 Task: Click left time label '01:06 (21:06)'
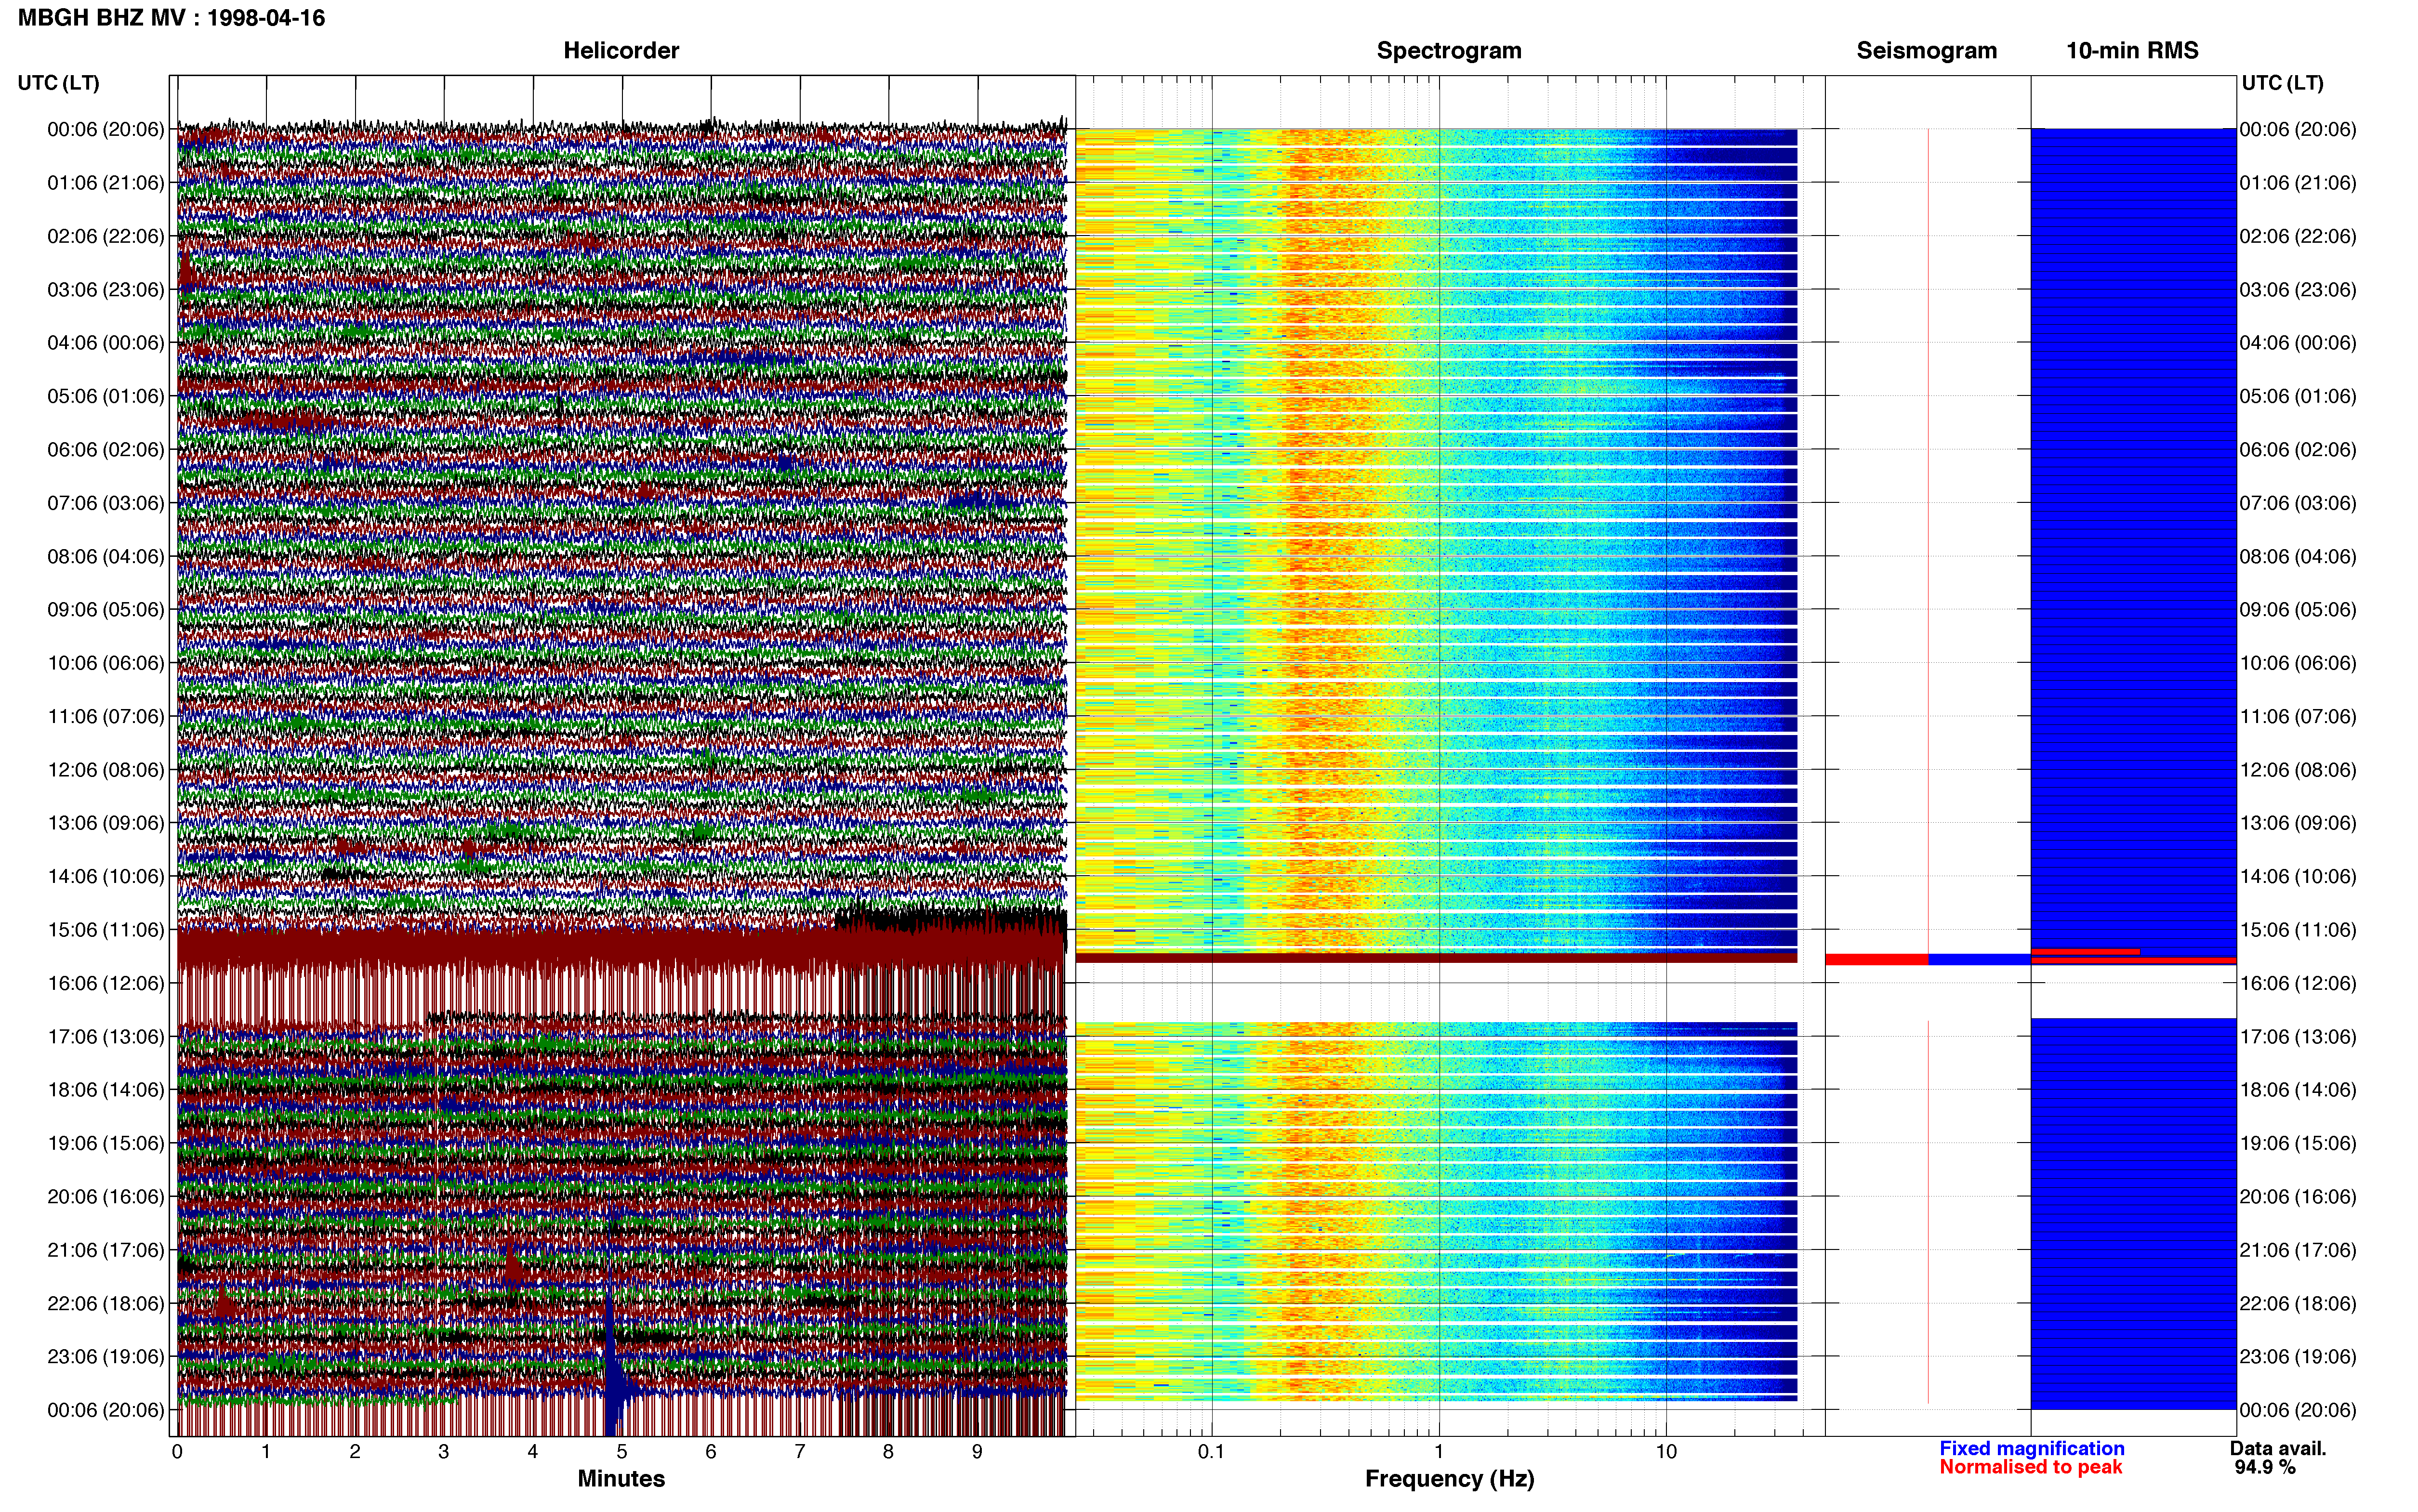point(105,183)
